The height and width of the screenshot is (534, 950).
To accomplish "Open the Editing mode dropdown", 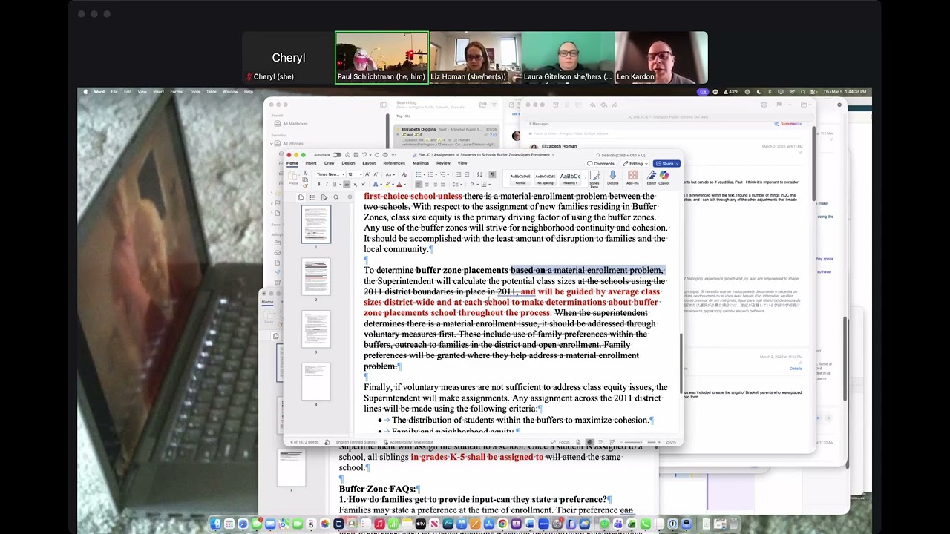I will coord(635,164).
